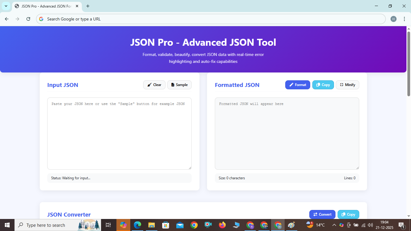Switch to the JSON Pro browser tab
This screenshot has height=231, width=411.
(x=45, y=6)
